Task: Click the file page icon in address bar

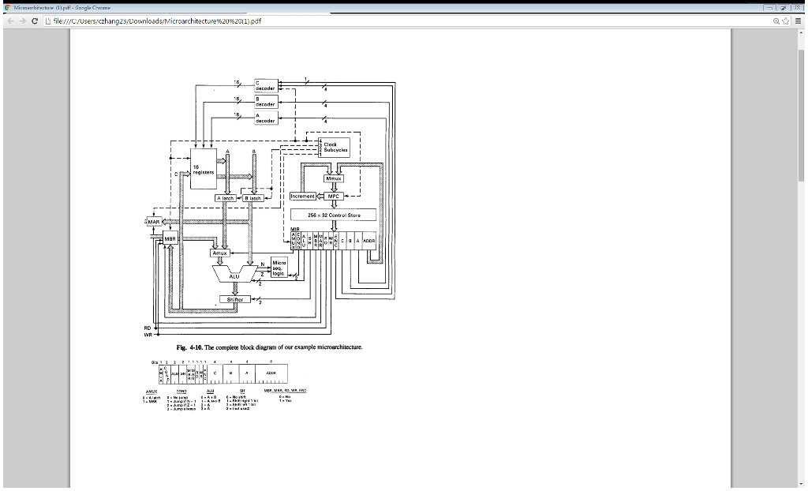Action: tap(49, 21)
